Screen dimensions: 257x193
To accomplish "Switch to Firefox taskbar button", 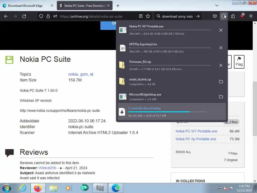I will [38, 188].
